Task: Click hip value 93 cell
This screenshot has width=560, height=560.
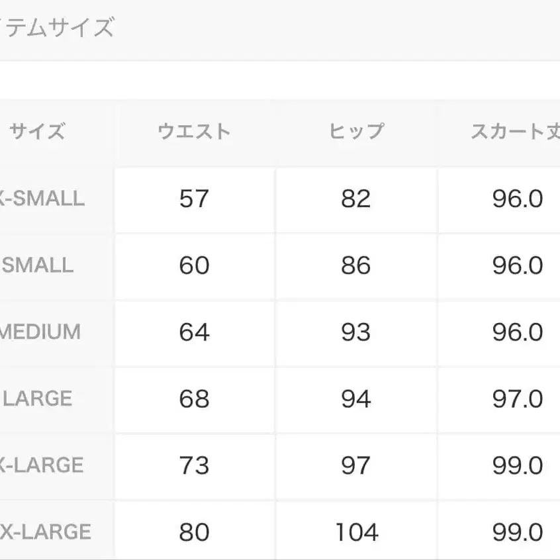Action: [356, 332]
